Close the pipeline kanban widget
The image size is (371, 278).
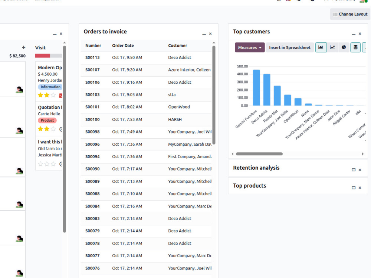[x=61, y=34]
